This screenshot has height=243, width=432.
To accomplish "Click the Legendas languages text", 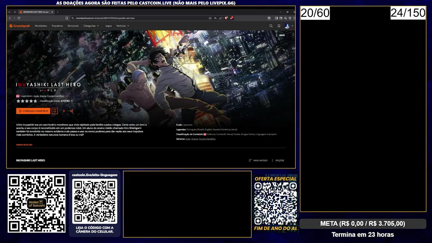I will [207, 130].
